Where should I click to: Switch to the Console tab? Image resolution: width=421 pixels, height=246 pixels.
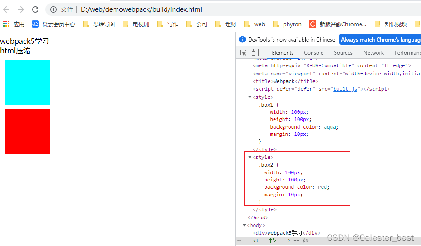click(314, 53)
